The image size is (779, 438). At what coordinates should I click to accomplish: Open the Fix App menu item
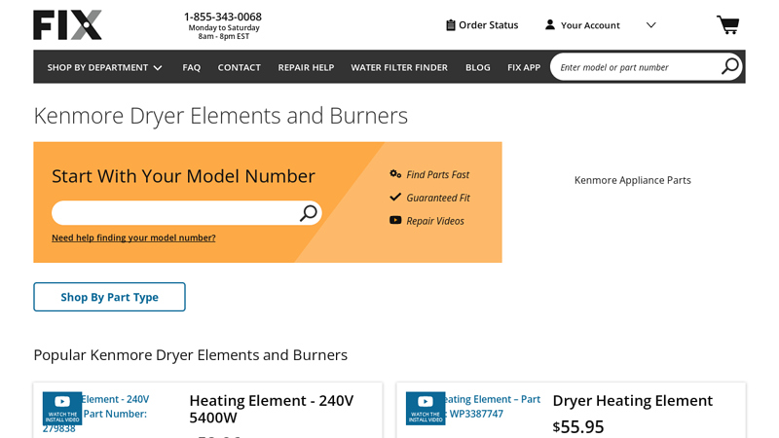click(x=524, y=67)
